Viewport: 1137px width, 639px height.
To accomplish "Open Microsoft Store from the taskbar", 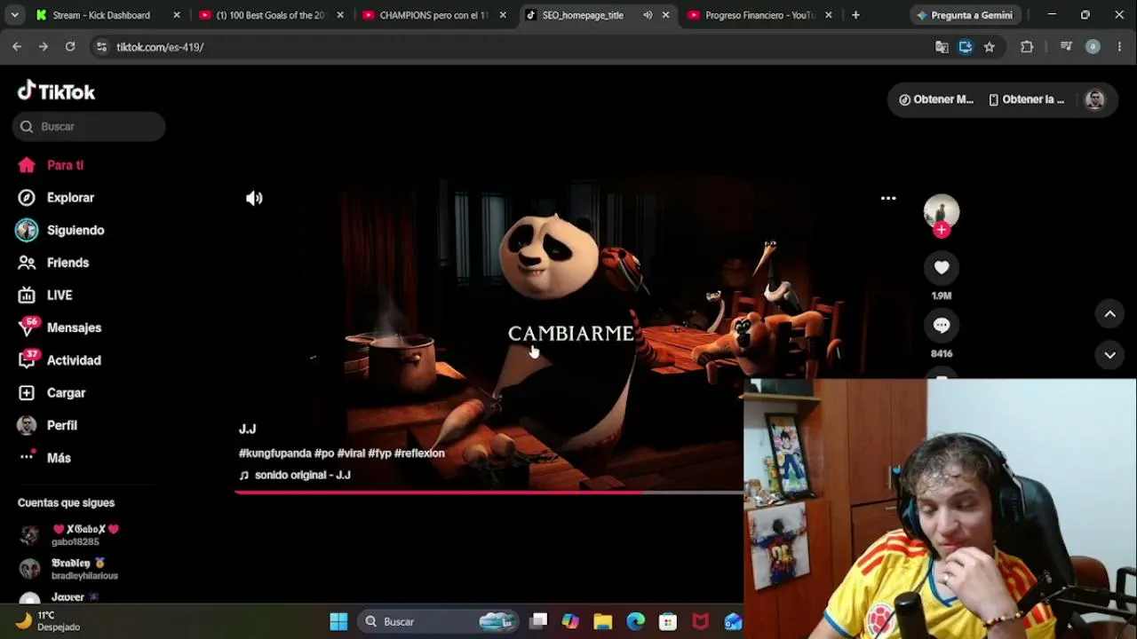I will pos(668,621).
